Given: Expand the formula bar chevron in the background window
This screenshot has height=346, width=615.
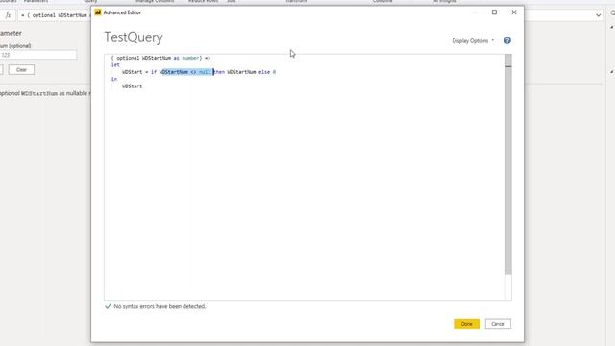Looking at the screenshot, I should 598,15.
